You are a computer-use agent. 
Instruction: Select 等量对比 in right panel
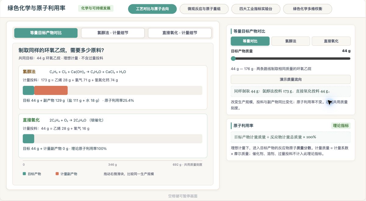250,41
